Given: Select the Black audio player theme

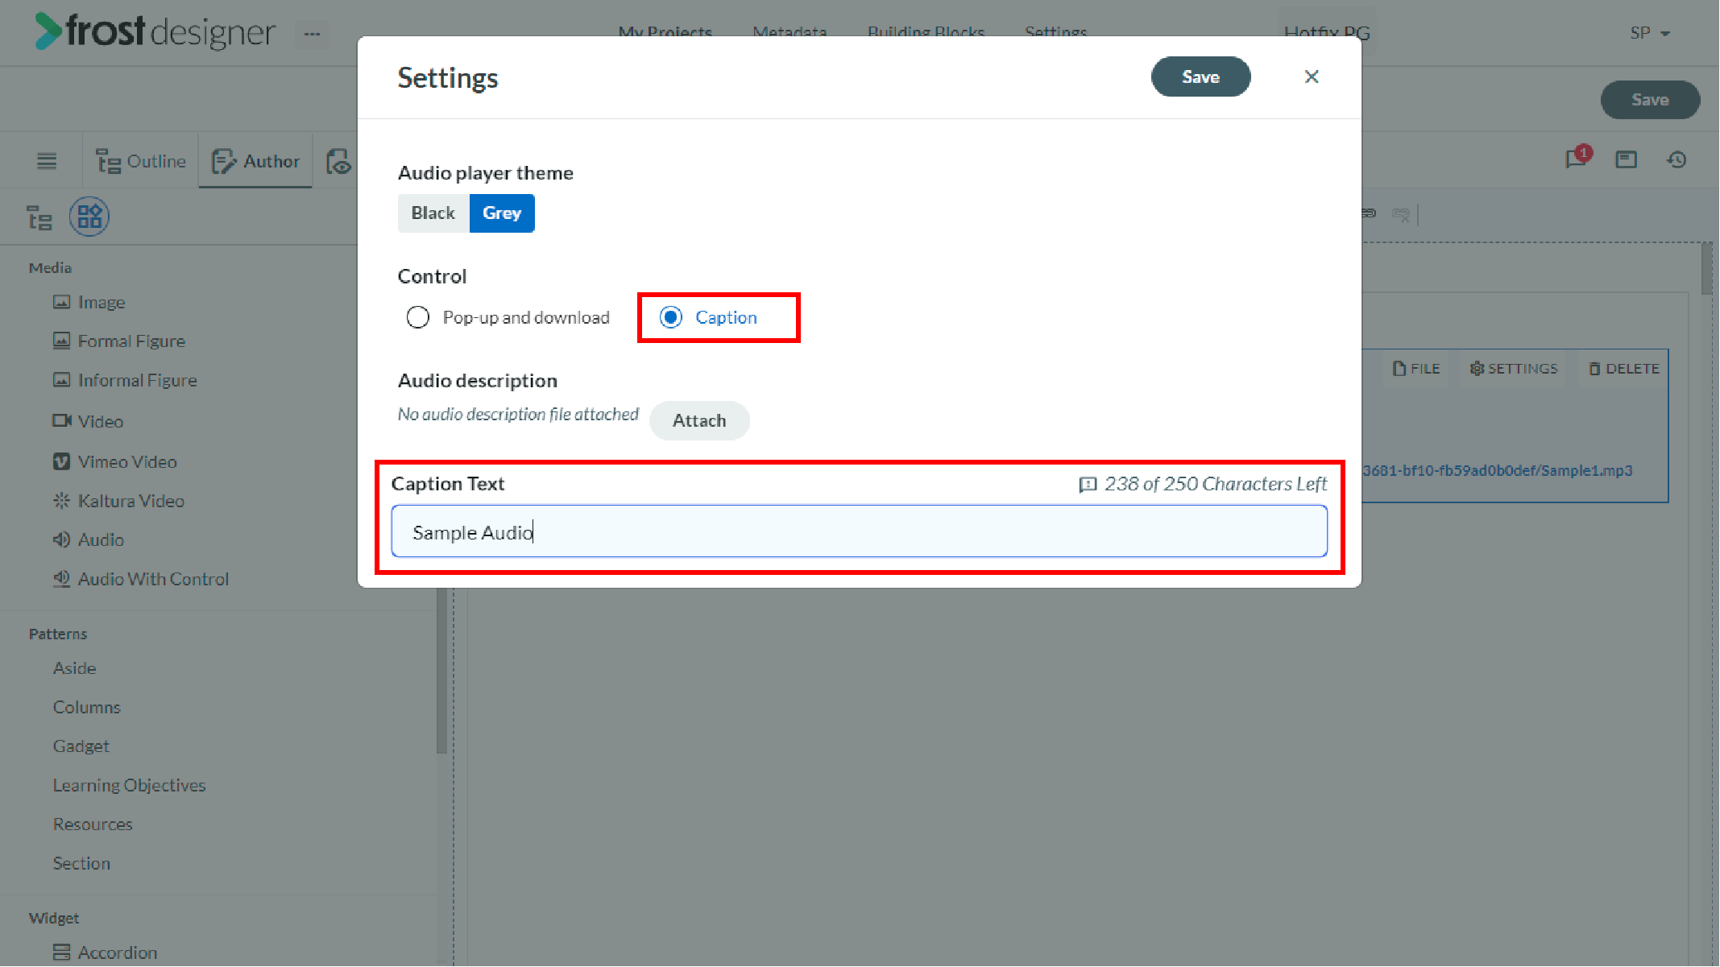Looking at the screenshot, I should tap(433, 213).
